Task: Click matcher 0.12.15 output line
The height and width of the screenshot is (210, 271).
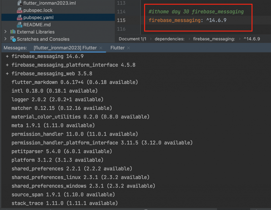Action: pos(62,108)
